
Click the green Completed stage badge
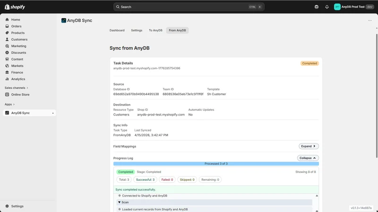[x=126, y=172]
